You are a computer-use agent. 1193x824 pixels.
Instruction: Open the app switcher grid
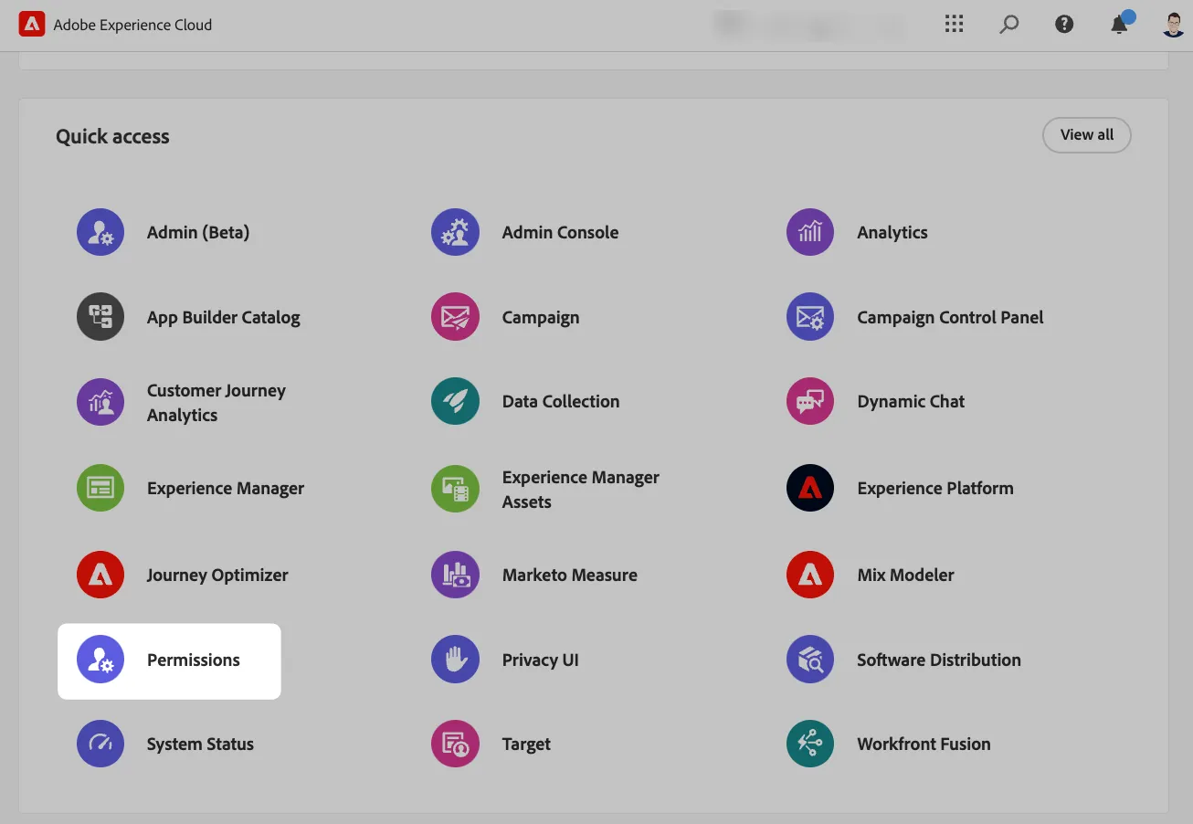point(955,25)
